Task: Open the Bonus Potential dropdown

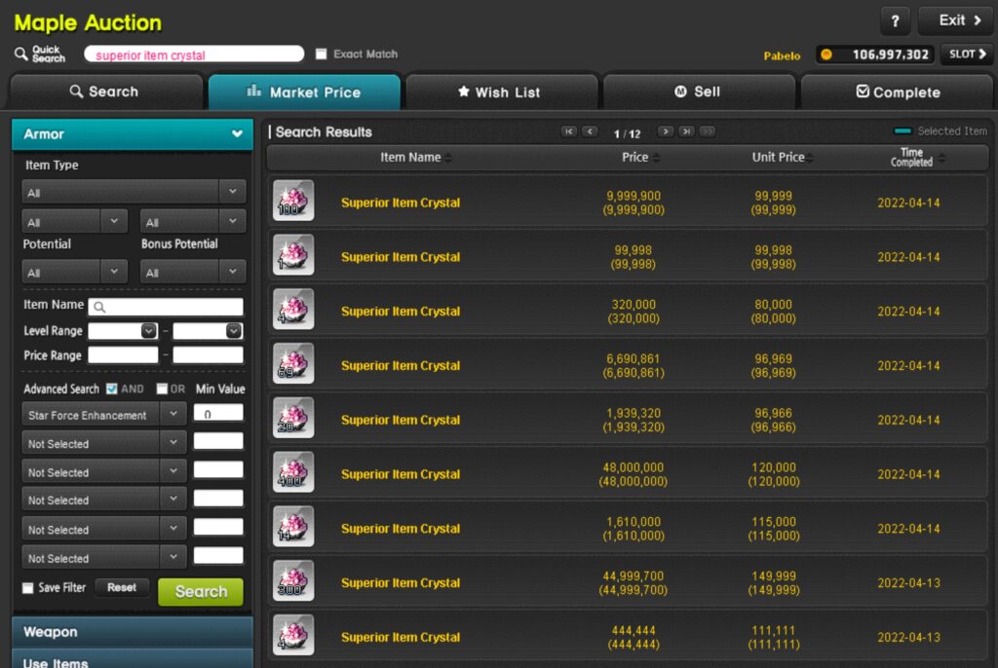Action: pos(193,273)
